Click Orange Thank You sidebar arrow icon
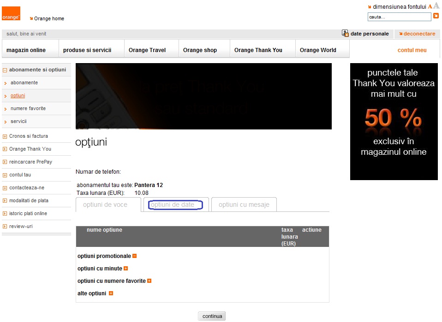Viewport: 442px width, 322px height. (x=5, y=149)
